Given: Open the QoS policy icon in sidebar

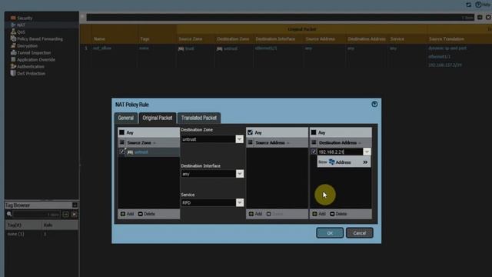Looking at the screenshot, I should 13,32.
